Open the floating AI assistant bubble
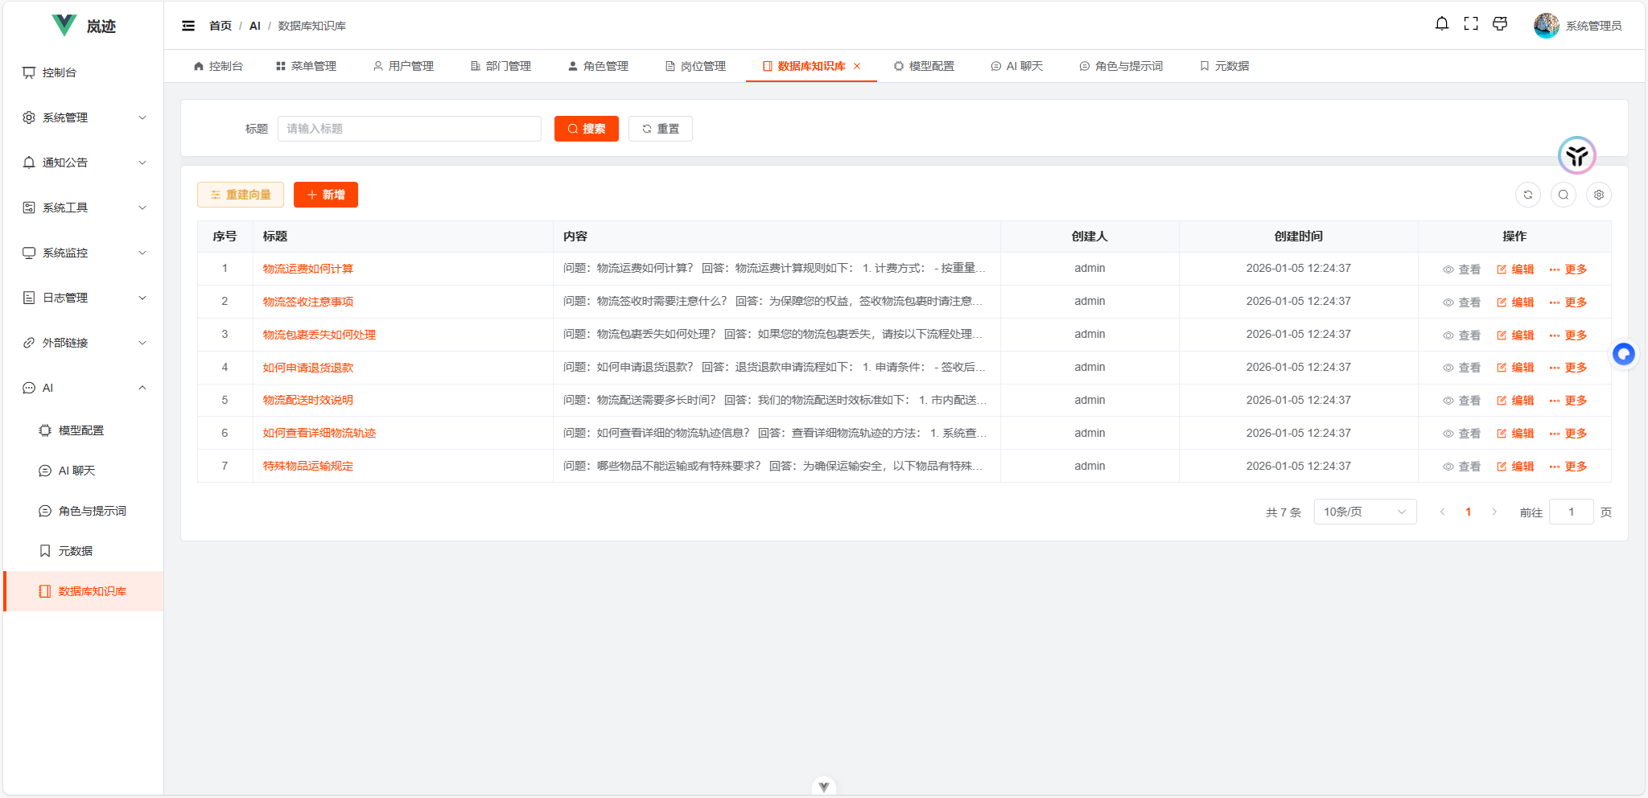Viewport: 1648px width, 798px height. (x=1624, y=354)
